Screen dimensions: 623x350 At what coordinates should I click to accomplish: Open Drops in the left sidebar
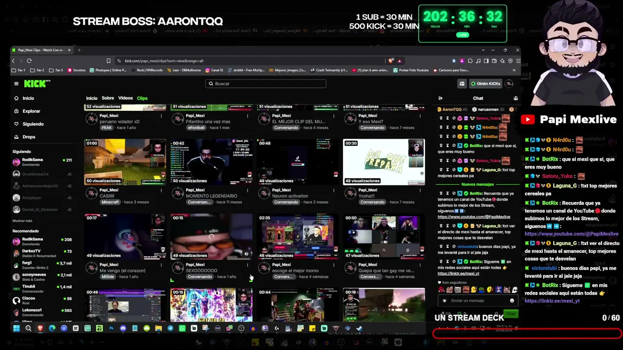coord(29,137)
